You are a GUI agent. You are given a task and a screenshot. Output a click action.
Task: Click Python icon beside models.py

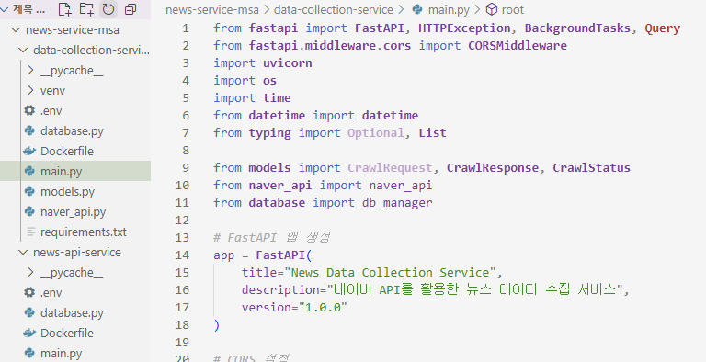(29, 191)
